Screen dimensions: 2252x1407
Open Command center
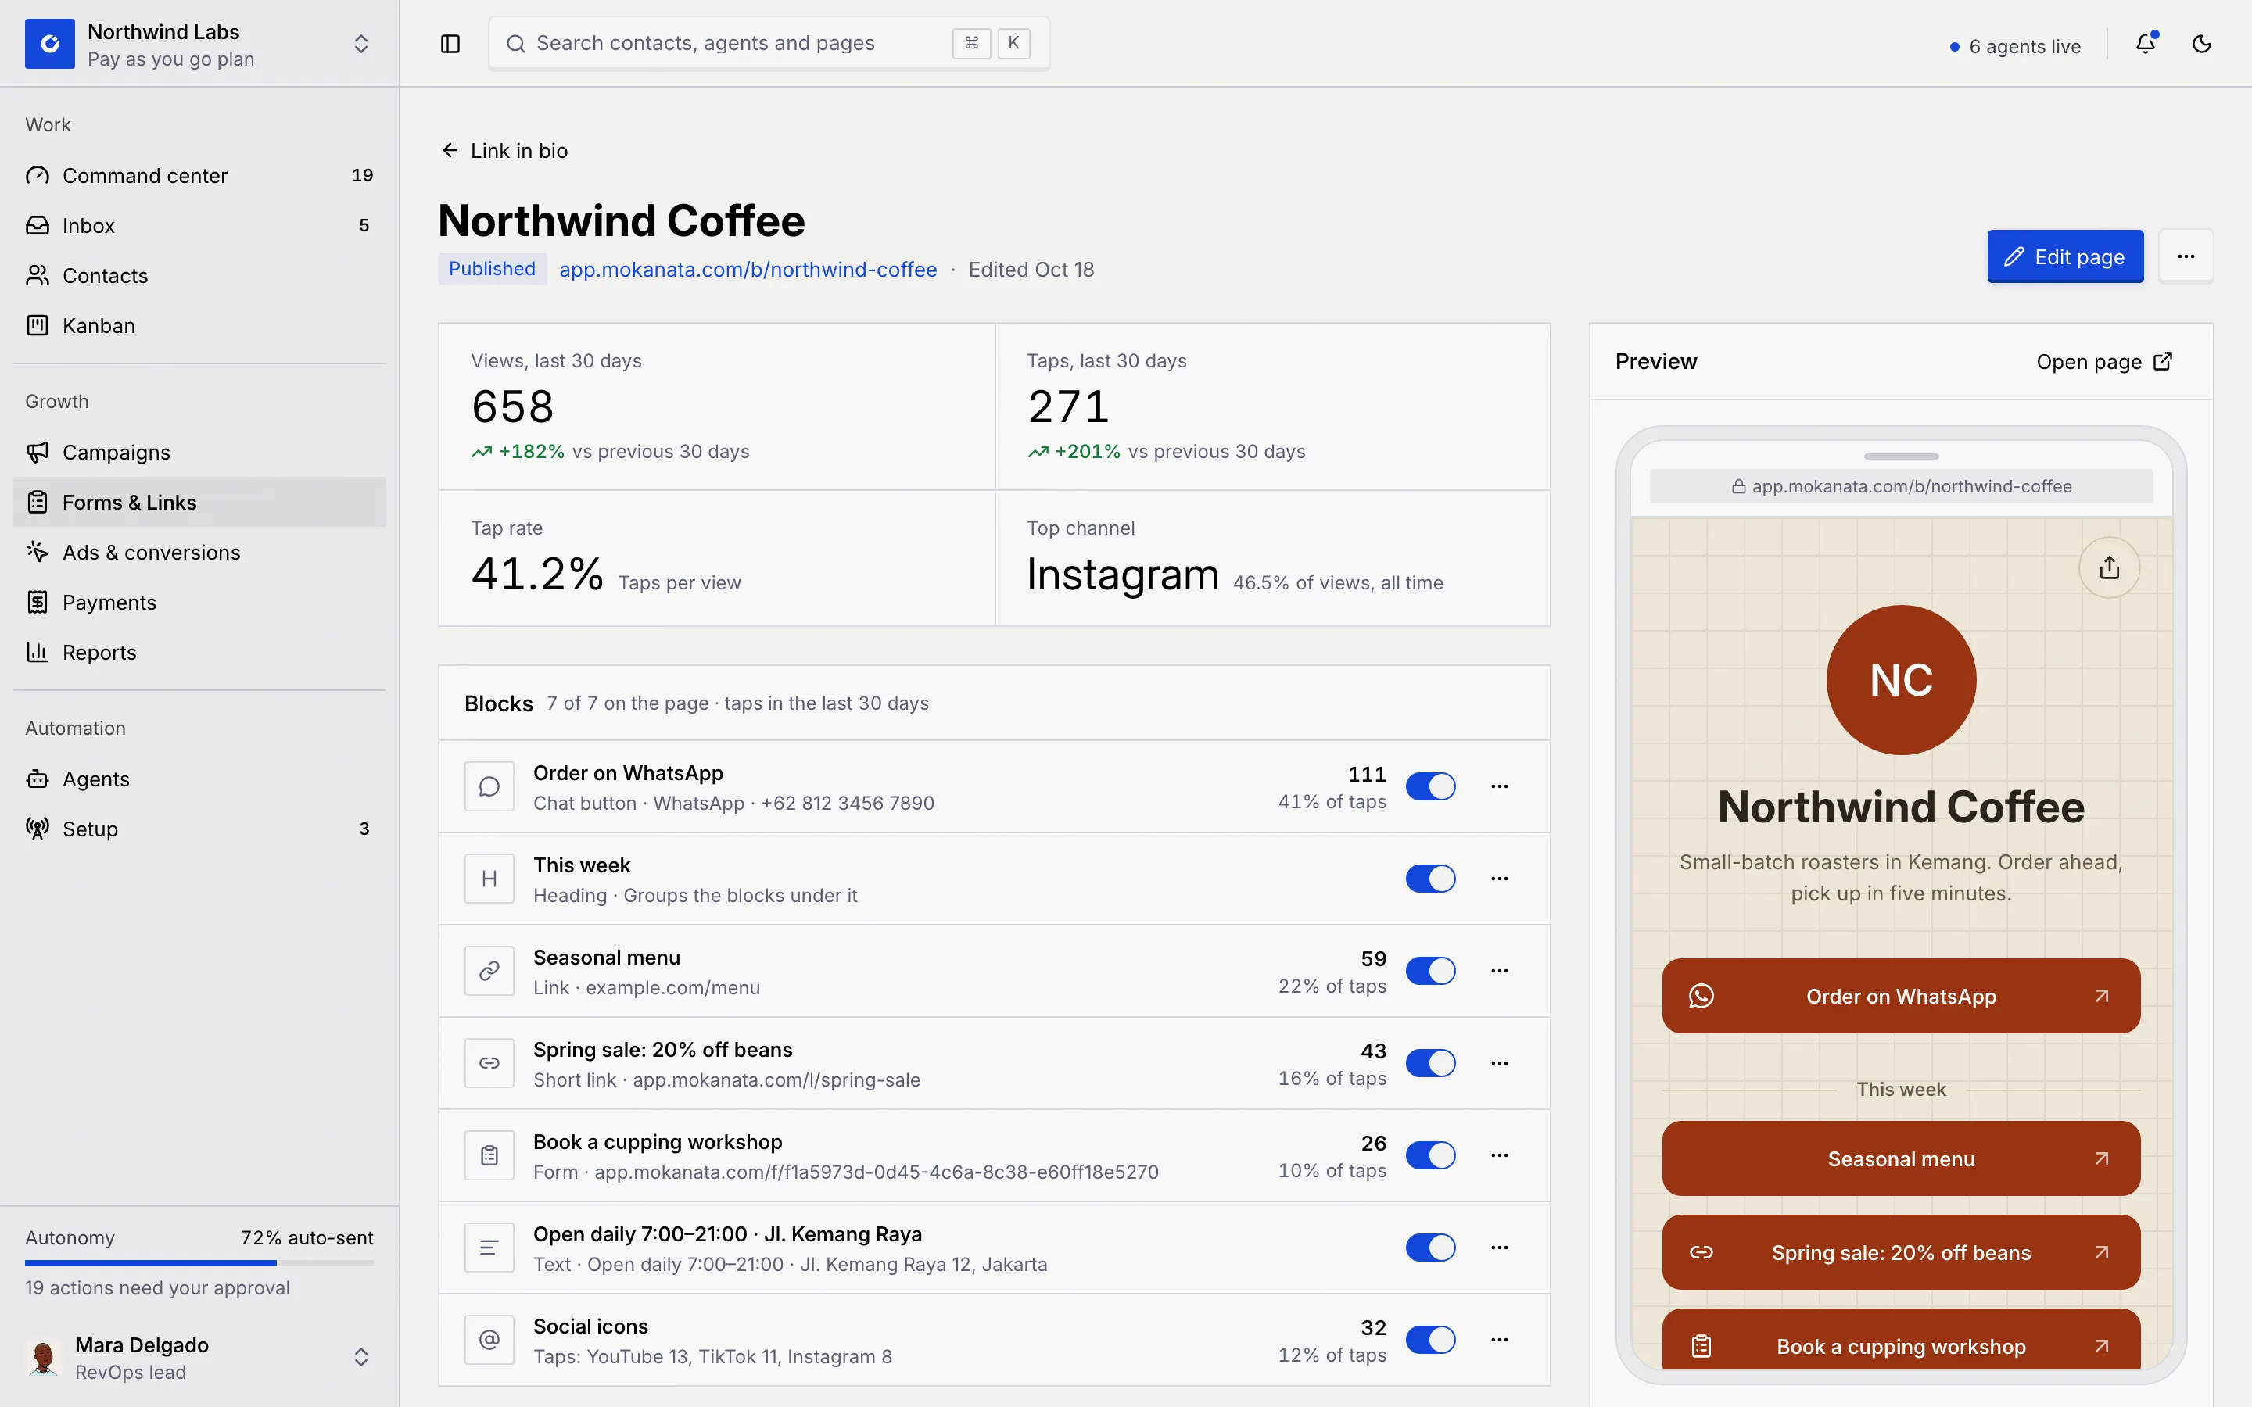click(x=199, y=176)
